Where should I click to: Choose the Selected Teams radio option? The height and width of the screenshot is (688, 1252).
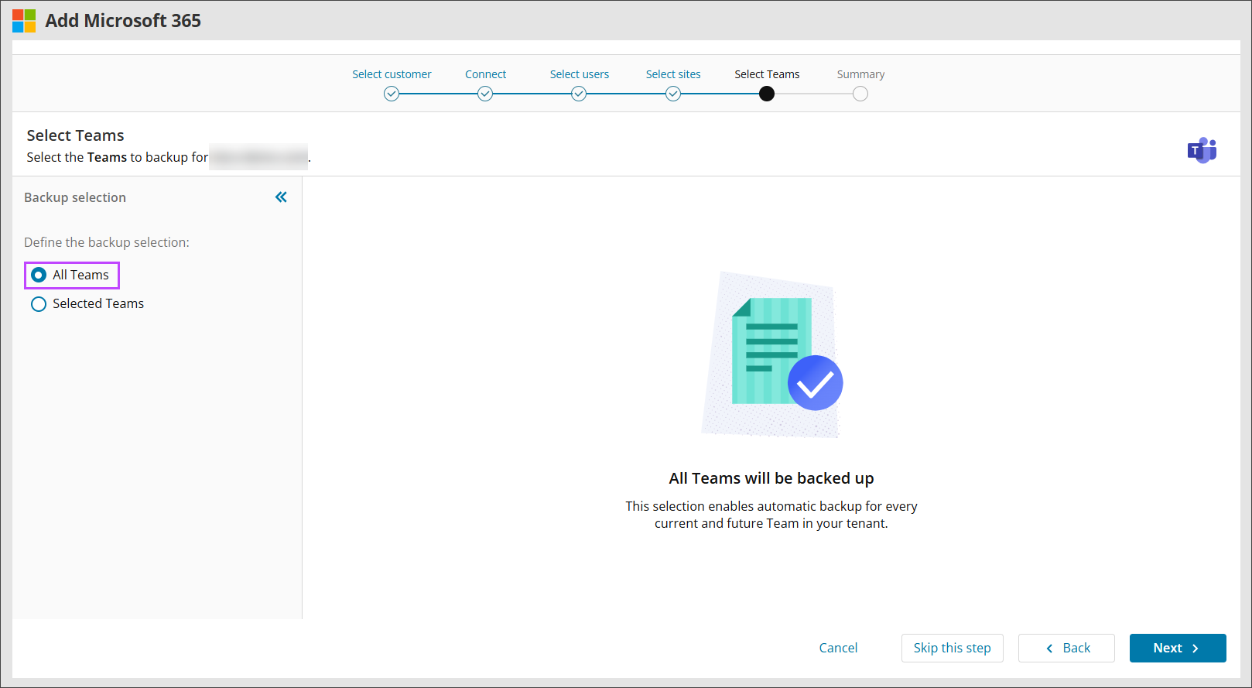(x=39, y=304)
